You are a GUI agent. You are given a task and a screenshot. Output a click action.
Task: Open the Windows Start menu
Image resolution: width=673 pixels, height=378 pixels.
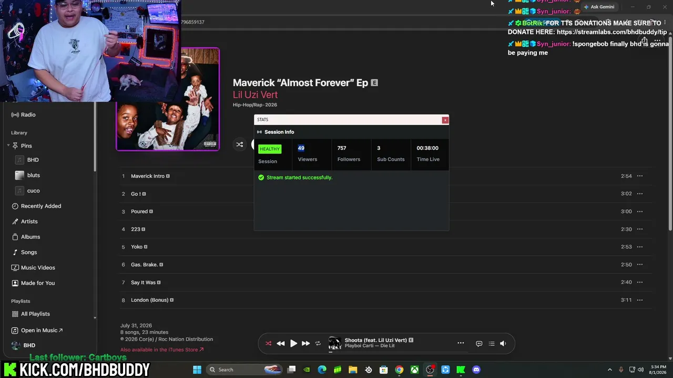197,370
